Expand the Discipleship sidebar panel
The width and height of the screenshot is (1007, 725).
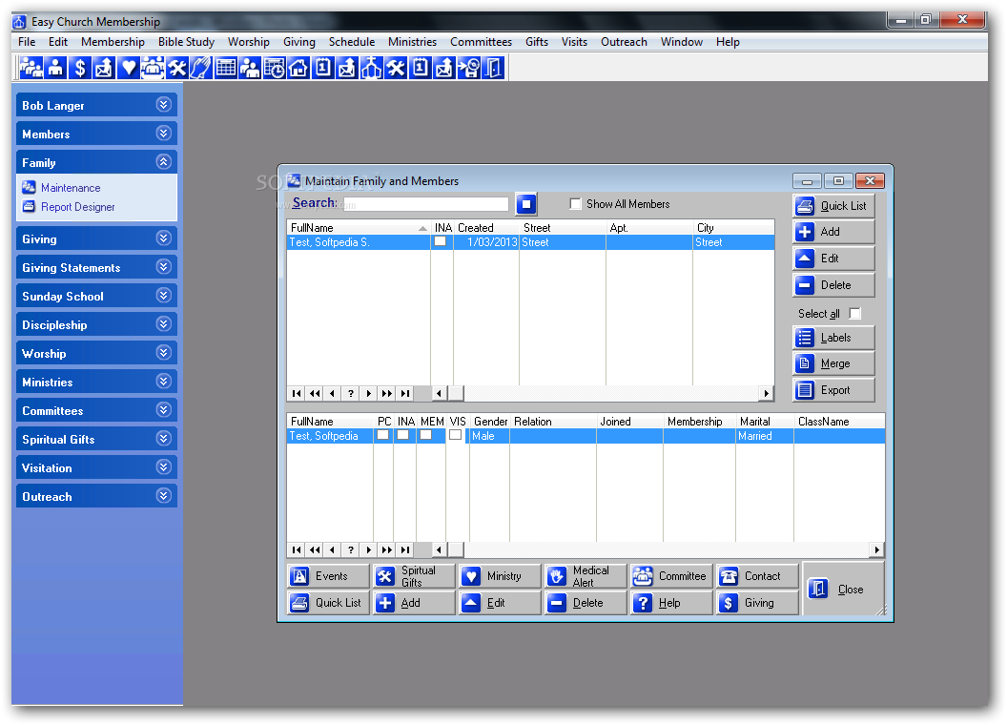(x=96, y=324)
